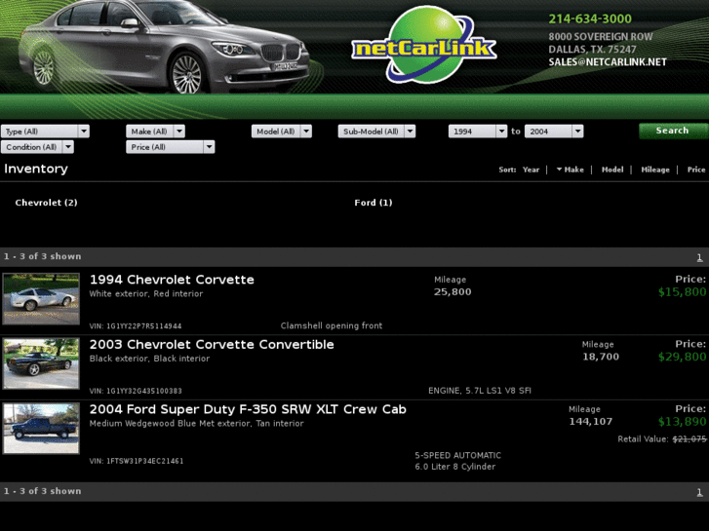Click the green Search button
Viewport: 709px width, 531px height.
pos(673,131)
